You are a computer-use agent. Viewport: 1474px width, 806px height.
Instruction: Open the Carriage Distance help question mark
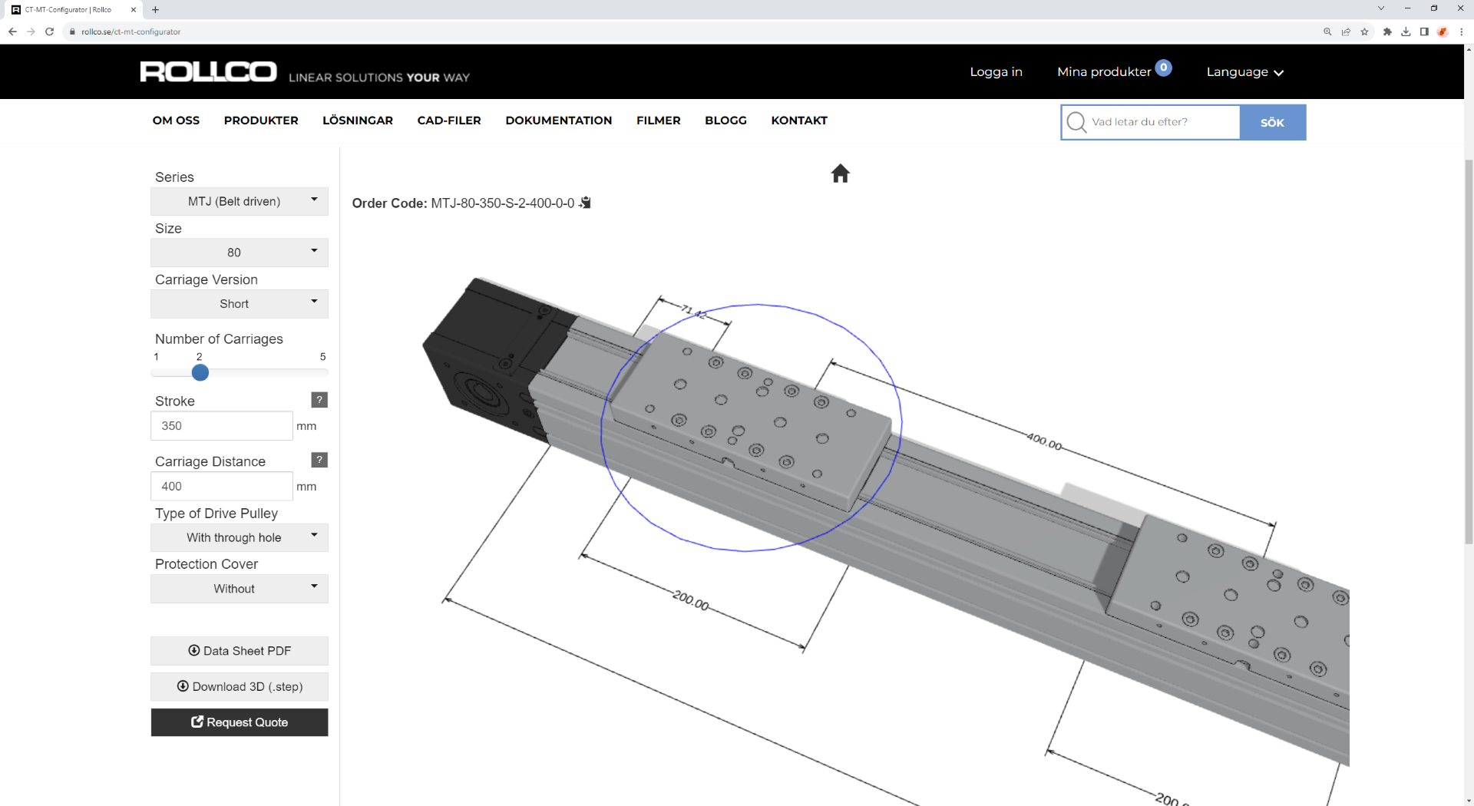coord(319,460)
